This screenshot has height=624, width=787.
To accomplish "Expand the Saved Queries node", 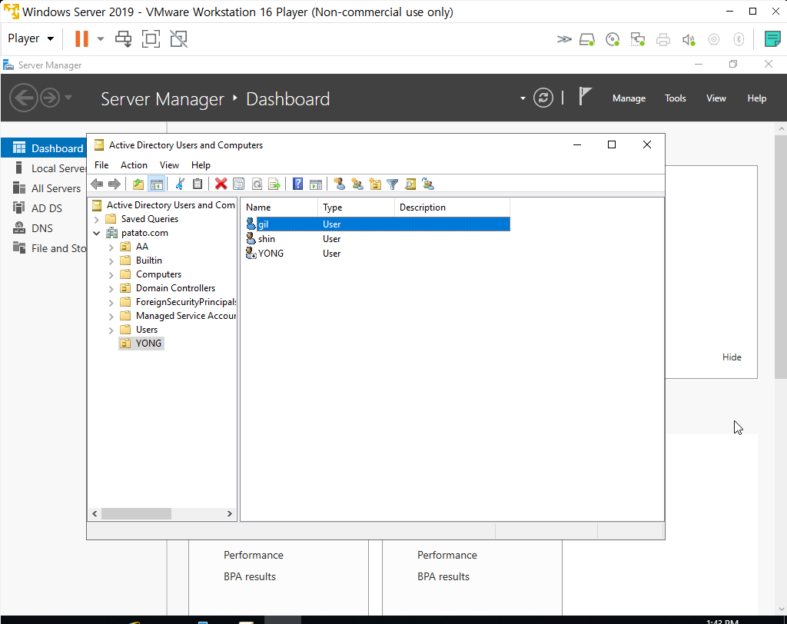I will coord(96,219).
